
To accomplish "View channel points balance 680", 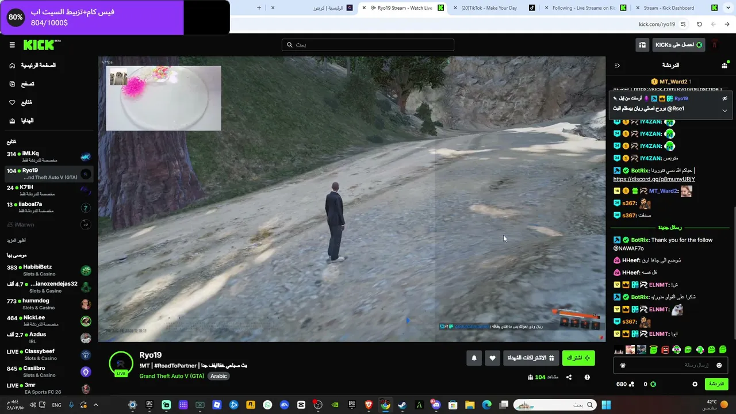I will [x=625, y=384].
